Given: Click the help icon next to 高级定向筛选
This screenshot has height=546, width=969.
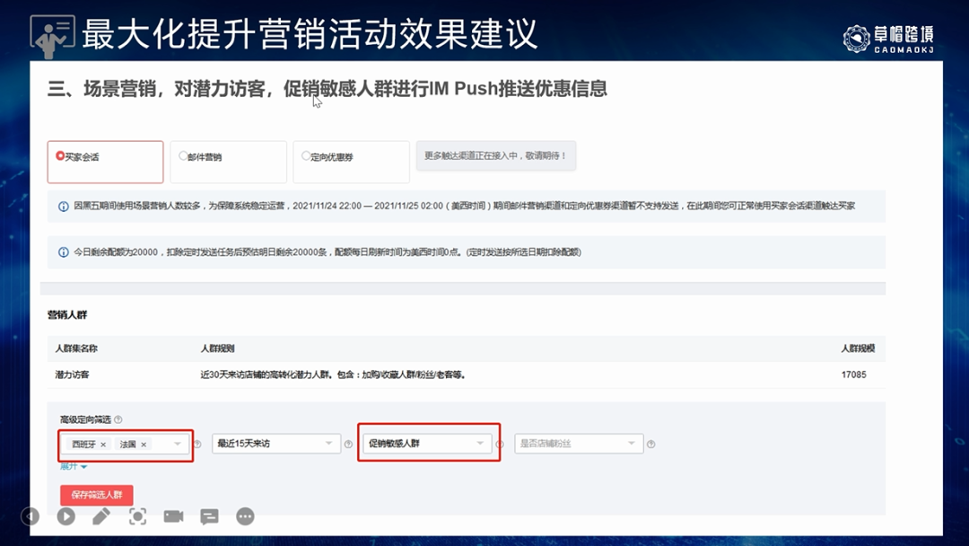Looking at the screenshot, I should (x=118, y=419).
